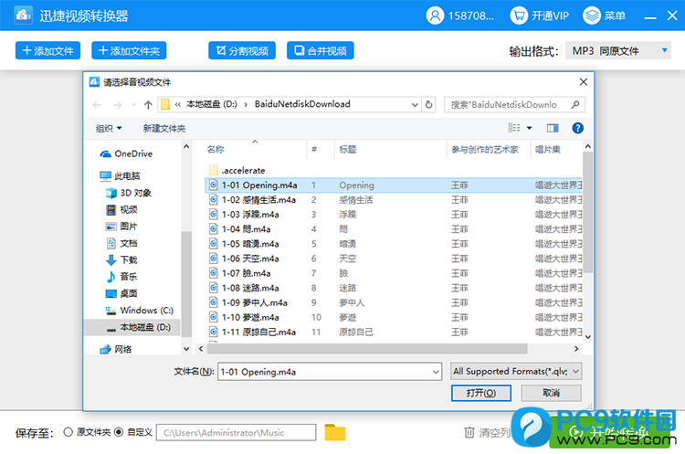This screenshot has height=454, width=685.
Task: Select file 1-01 Opening.m4a
Action: (x=393, y=185)
